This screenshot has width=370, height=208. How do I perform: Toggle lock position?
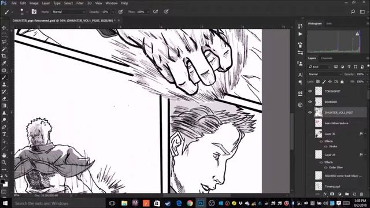[x=330, y=81]
